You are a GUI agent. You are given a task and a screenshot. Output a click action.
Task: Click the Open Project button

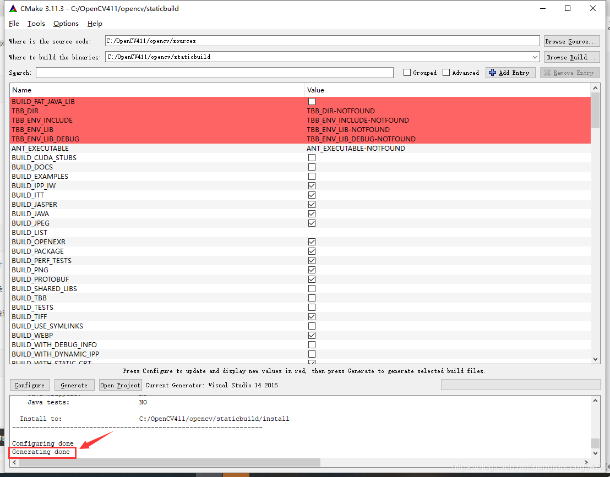tap(120, 385)
